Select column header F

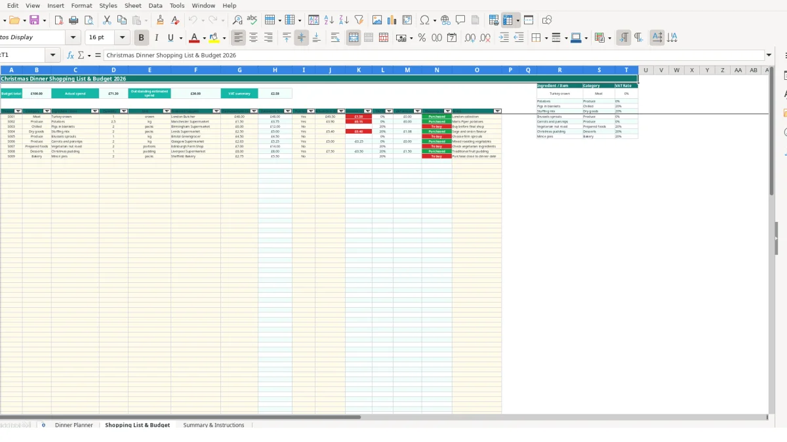(x=195, y=70)
